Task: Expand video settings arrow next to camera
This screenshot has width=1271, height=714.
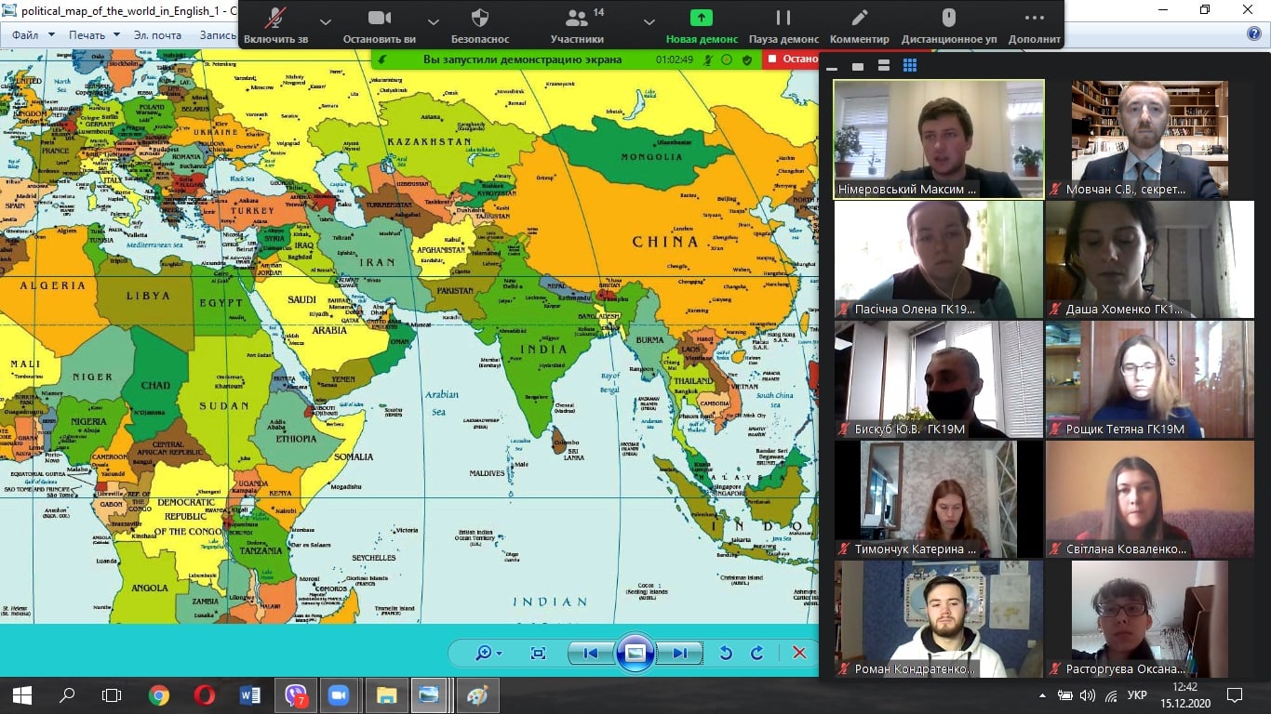Action: (x=433, y=21)
